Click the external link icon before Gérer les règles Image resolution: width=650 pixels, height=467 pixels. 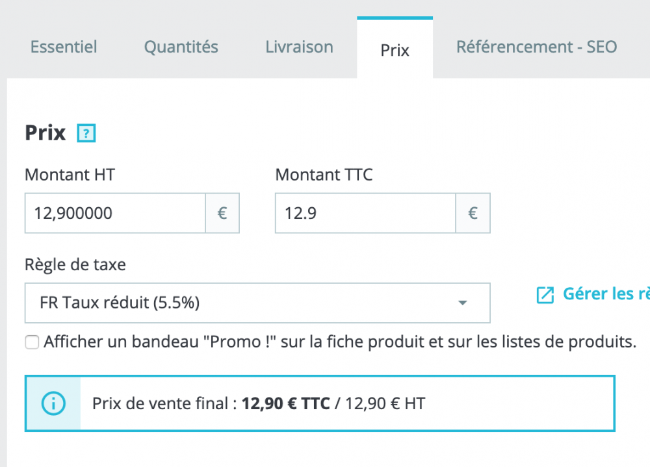545,295
